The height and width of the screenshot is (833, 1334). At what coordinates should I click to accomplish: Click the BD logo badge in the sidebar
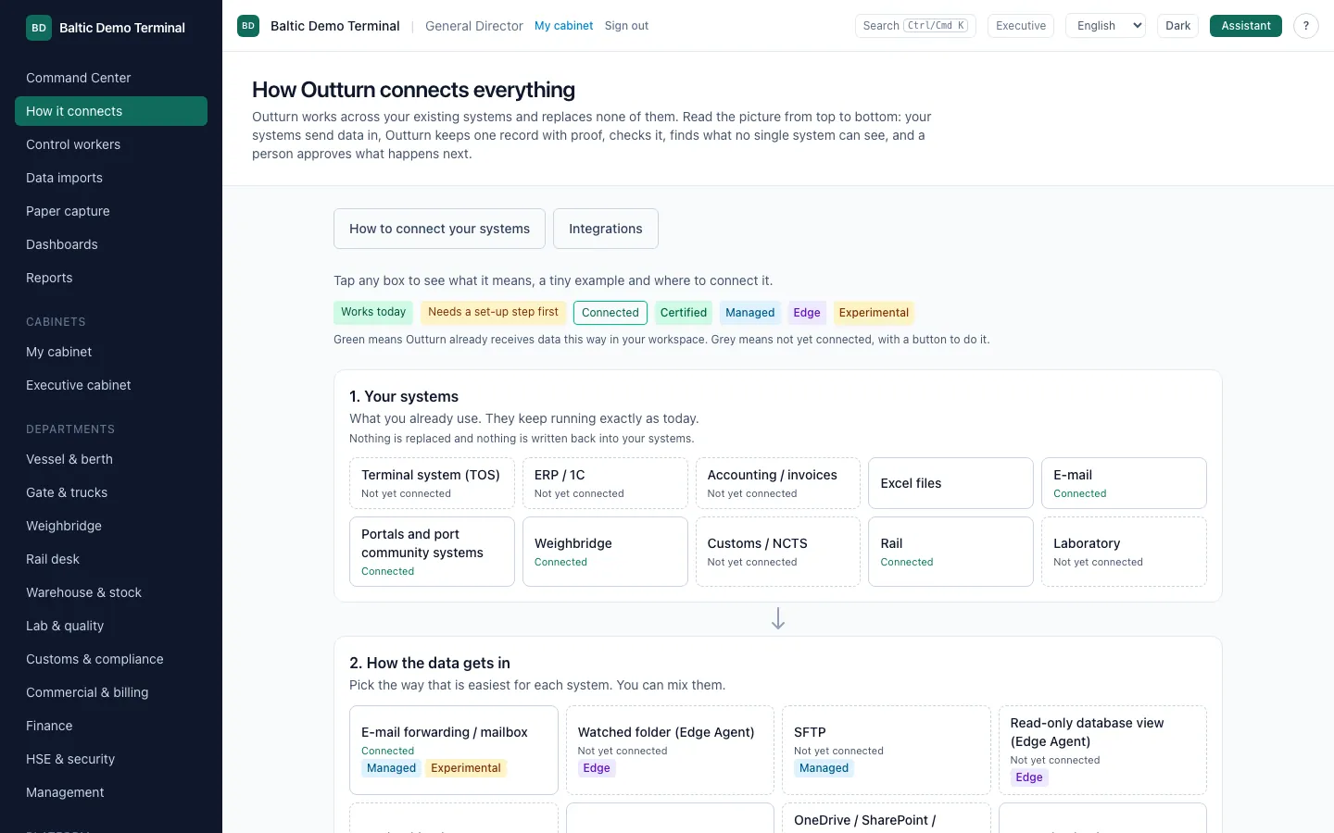point(39,28)
